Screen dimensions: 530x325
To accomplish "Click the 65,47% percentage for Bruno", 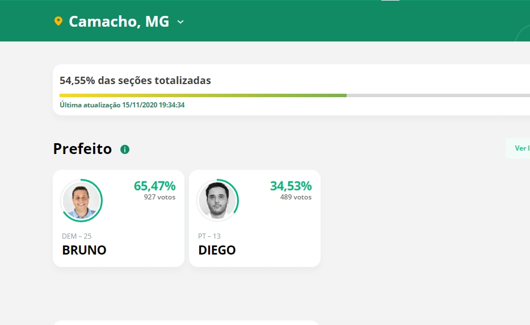I will tap(154, 186).
